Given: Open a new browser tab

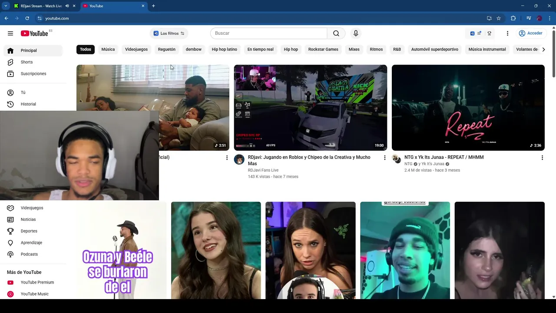Looking at the screenshot, I should pyautogui.click(x=153, y=6).
